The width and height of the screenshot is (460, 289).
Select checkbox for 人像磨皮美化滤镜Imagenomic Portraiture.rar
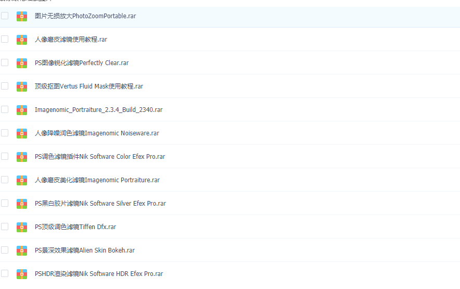[5, 180]
